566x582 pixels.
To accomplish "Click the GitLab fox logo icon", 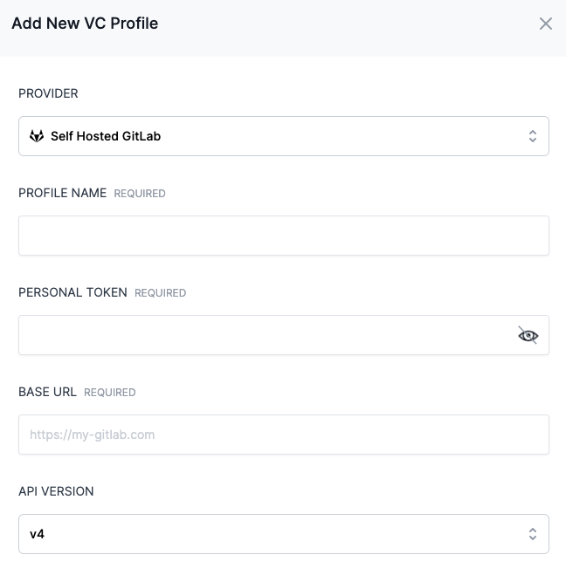I will (x=37, y=136).
